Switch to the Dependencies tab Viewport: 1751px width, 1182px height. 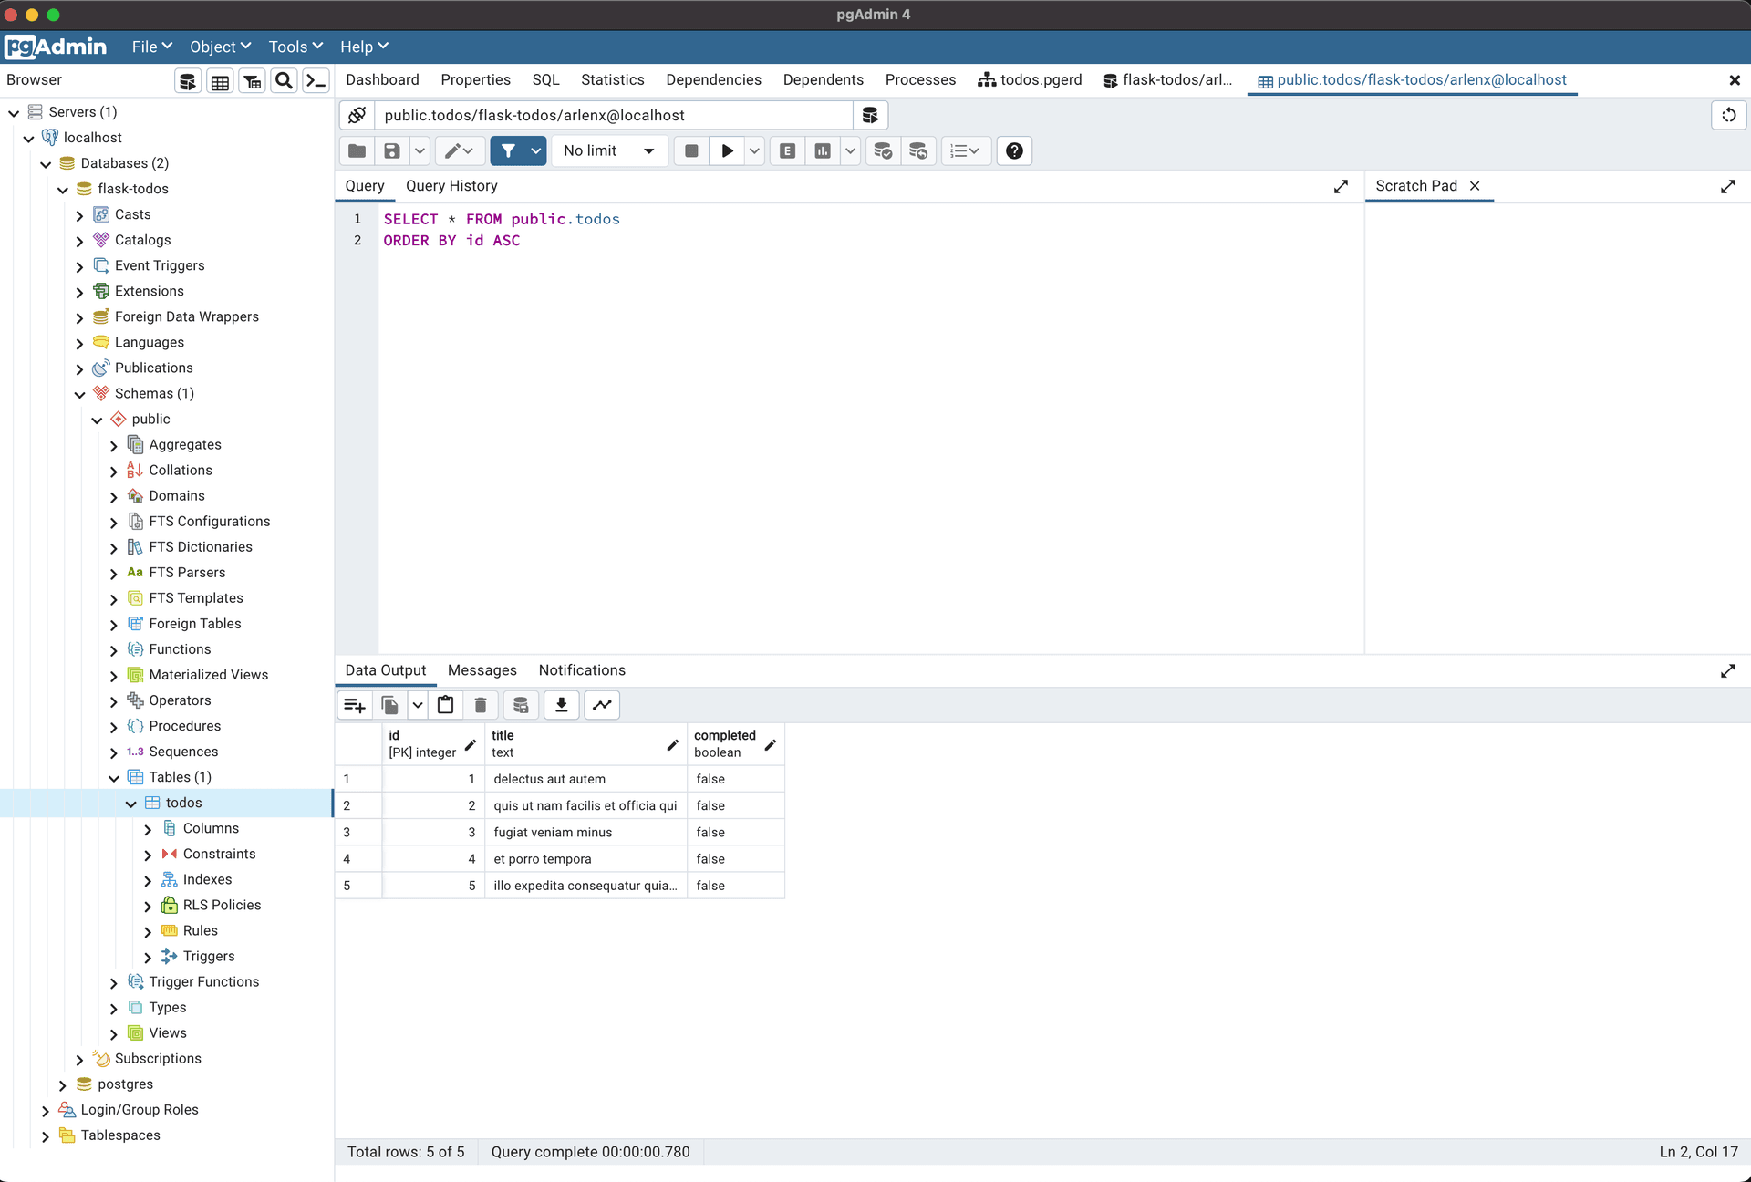coord(713,80)
